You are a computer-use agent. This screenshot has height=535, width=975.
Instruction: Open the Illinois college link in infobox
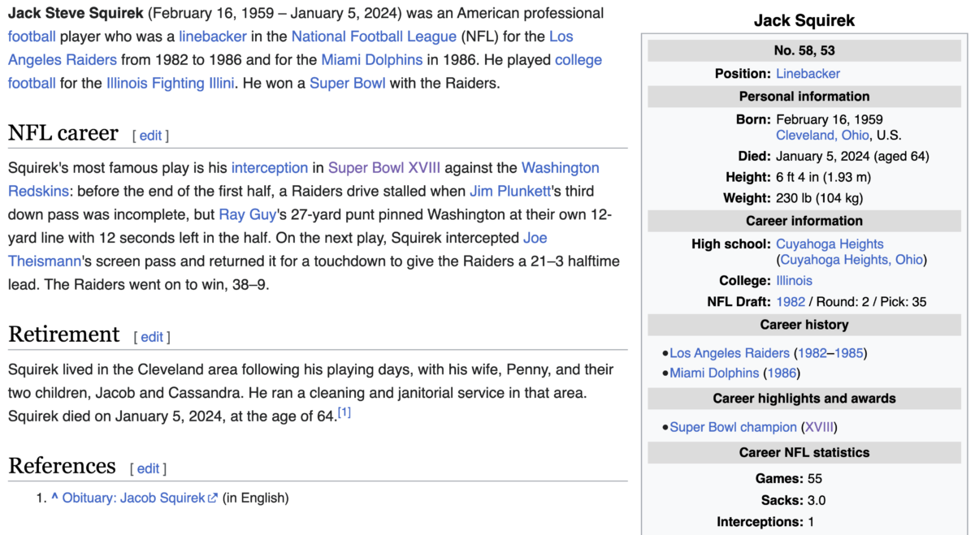coord(794,281)
